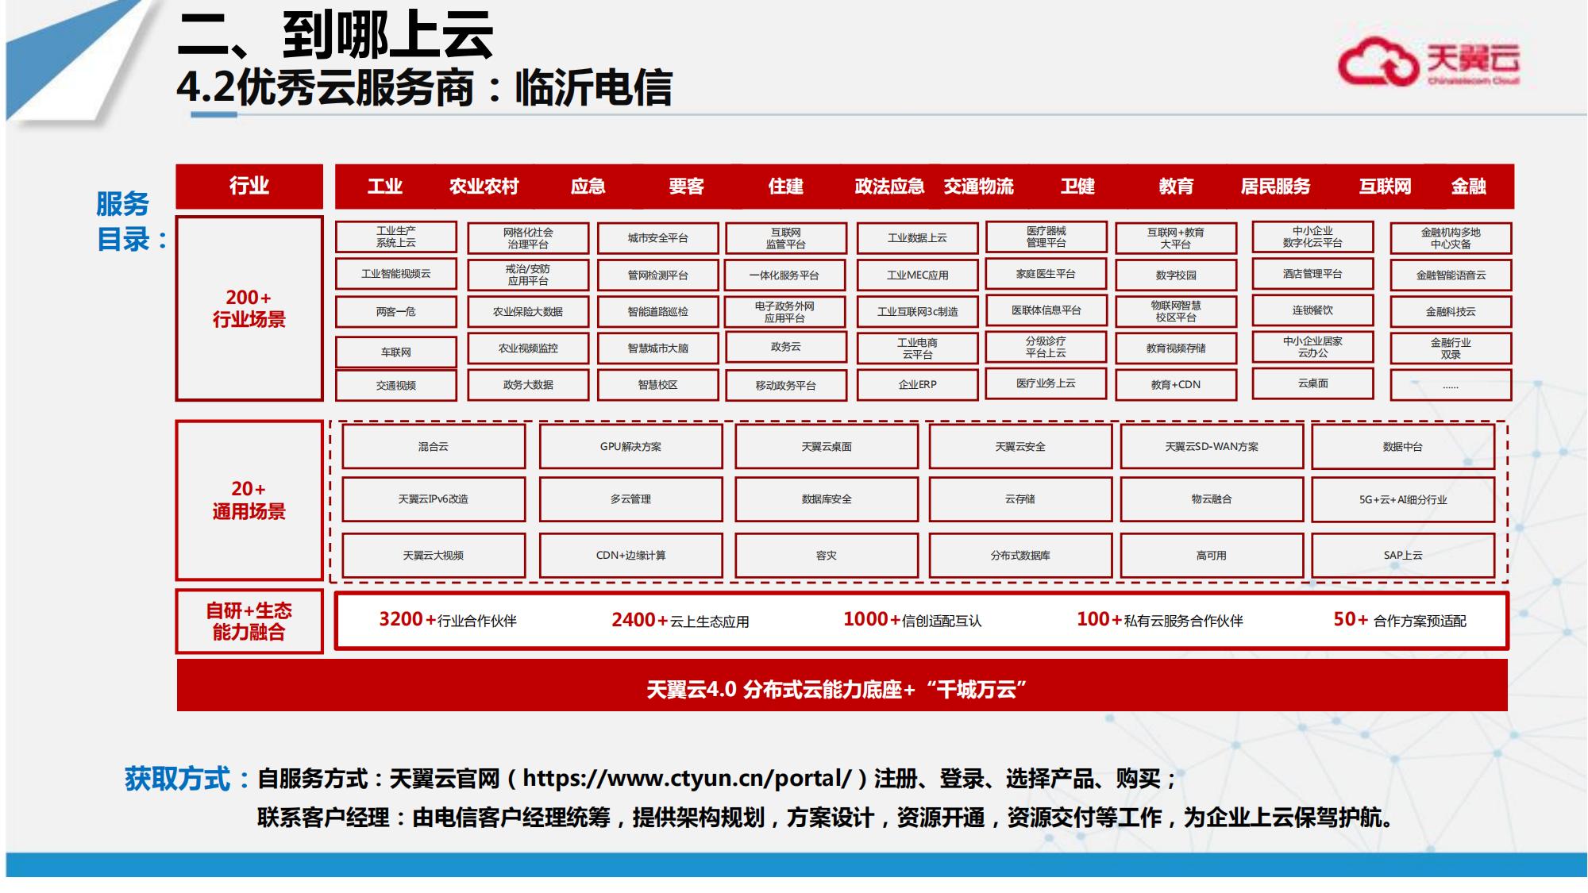Open the https://www.ctyun.cn/portal/ URL
1588x893 pixels.
(688, 779)
